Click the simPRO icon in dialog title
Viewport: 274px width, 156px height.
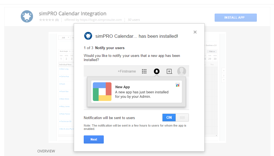(88, 36)
